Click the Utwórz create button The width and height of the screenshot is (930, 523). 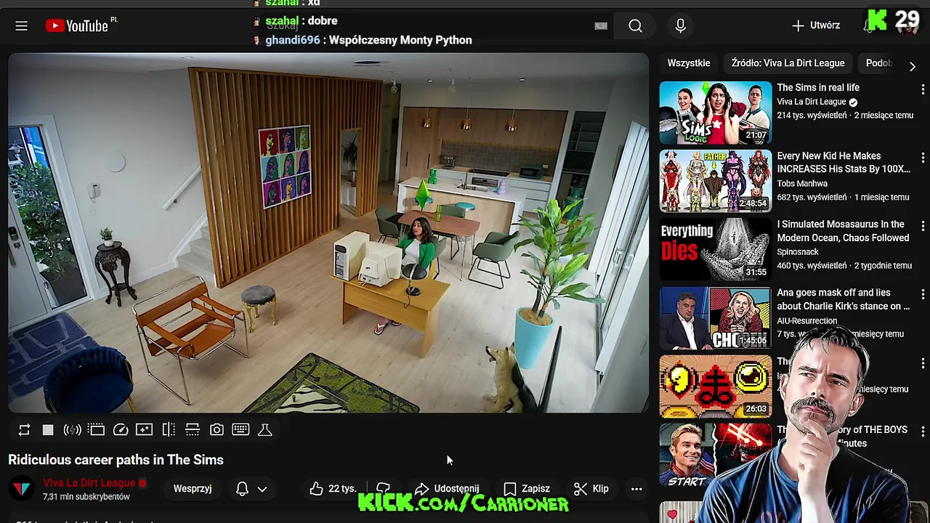pyautogui.click(x=816, y=25)
